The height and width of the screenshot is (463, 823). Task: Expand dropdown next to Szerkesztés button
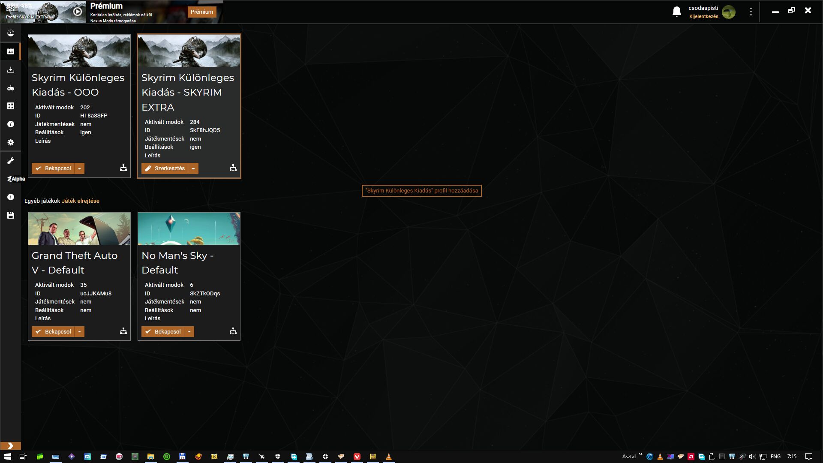[x=193, y=168]
